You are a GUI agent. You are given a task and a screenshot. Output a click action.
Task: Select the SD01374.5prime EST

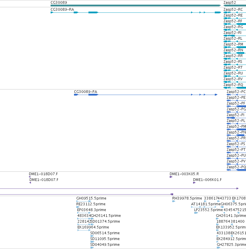105,221
